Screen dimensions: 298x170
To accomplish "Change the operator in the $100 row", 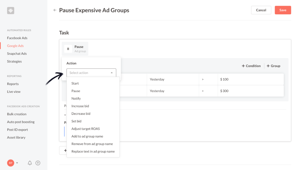I will pos(208,79).
